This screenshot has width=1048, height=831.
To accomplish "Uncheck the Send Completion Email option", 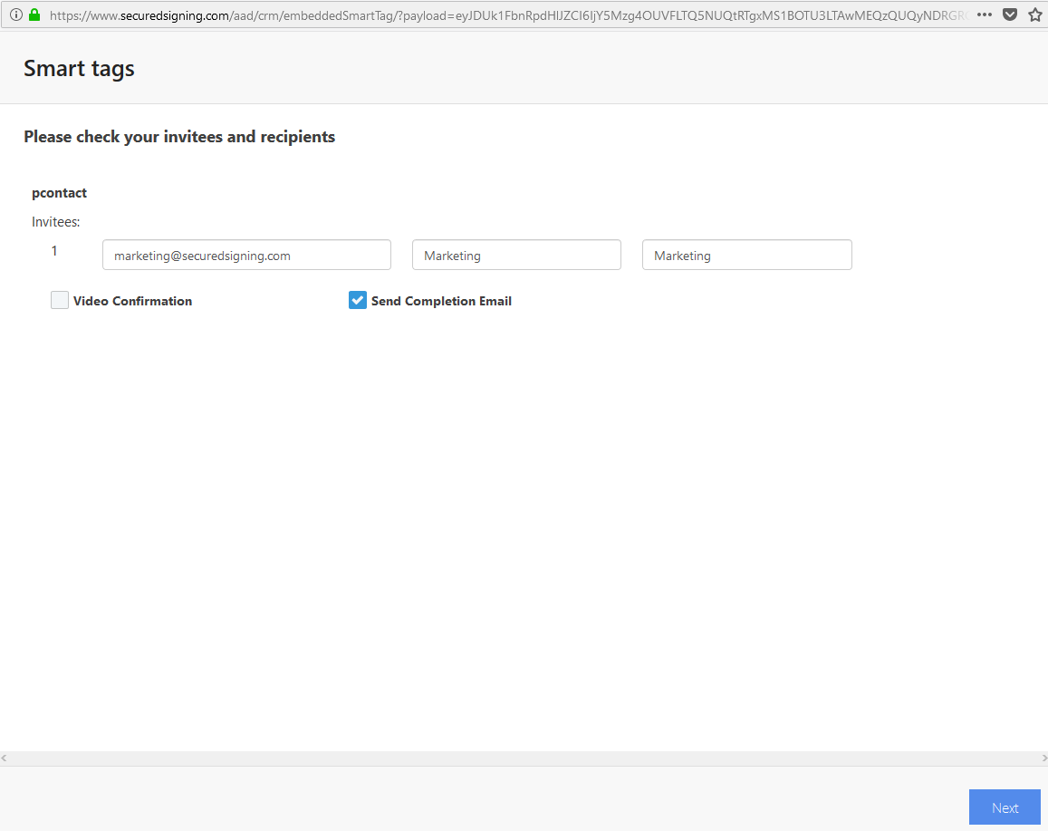I will pos(357,299).
